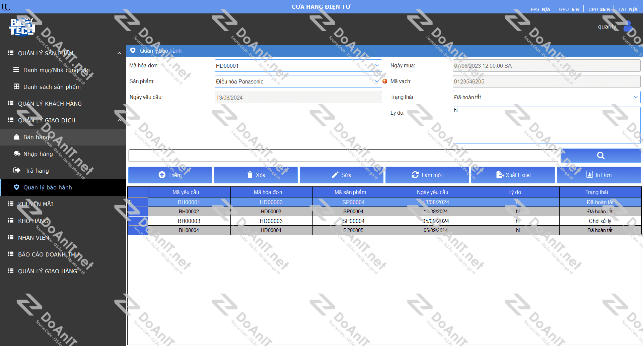Open Danh sách sản phẩm
Image resolution: width=643 pixels, height=346 pixels.
[52, 87]
